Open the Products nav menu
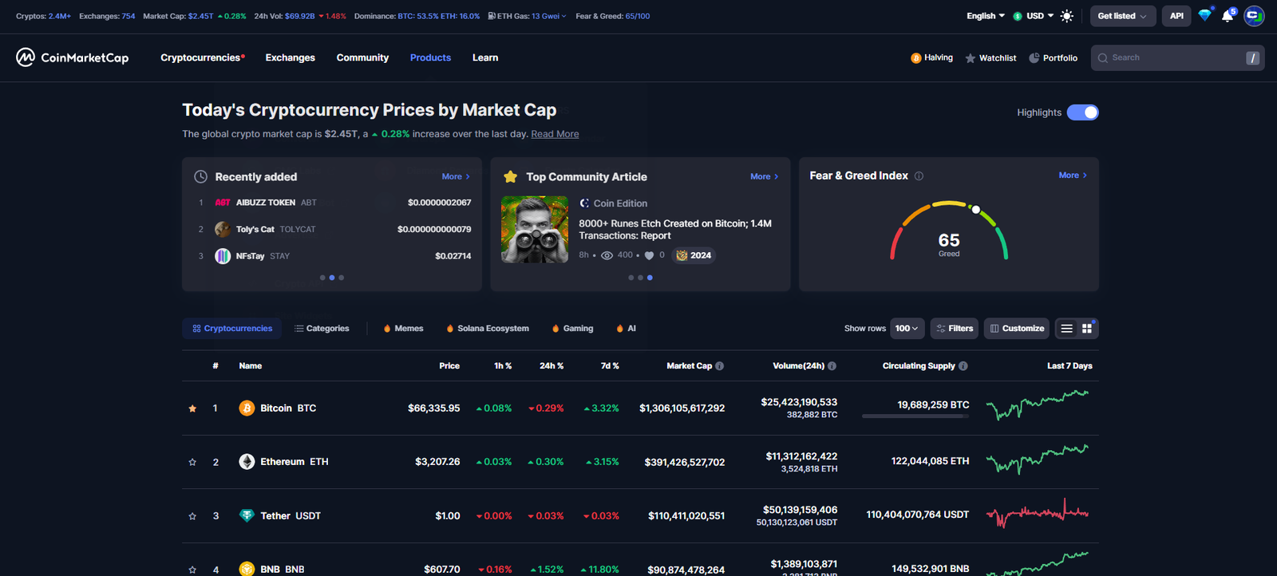The image size is (1277, 576). pyautogui.click(x=430, y=57)
